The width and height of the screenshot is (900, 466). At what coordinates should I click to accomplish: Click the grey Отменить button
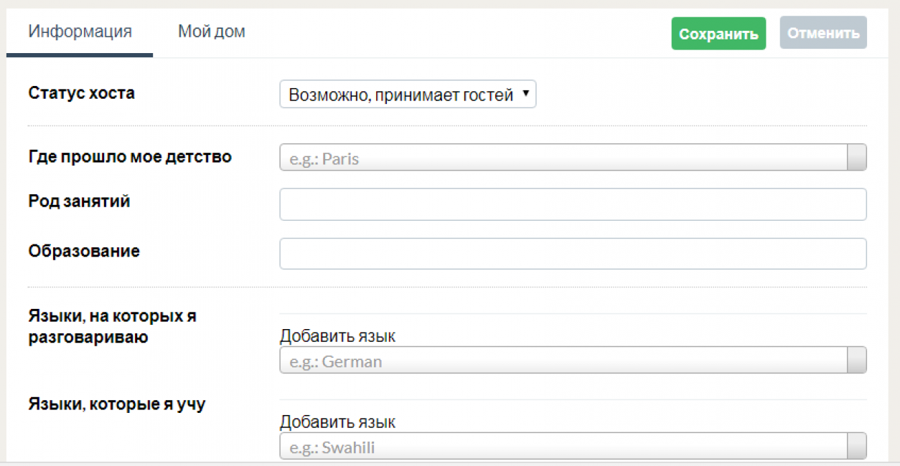[823, 33]
